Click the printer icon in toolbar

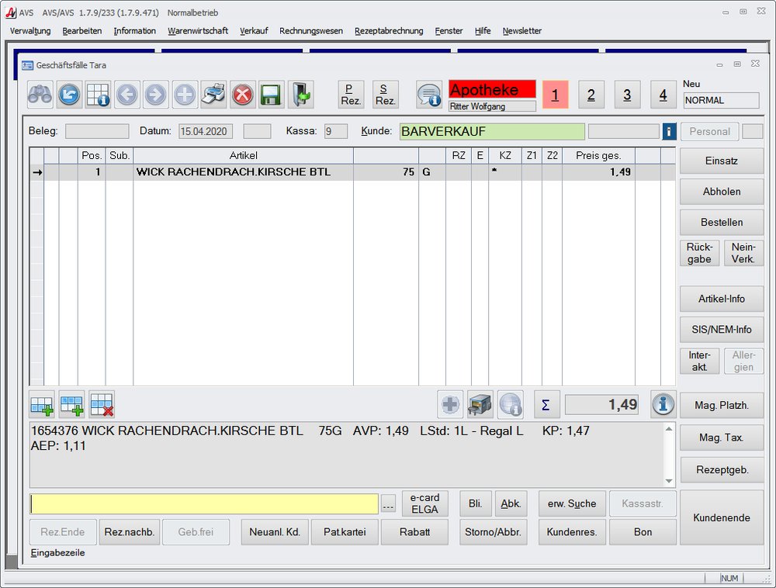pos(213,95)
